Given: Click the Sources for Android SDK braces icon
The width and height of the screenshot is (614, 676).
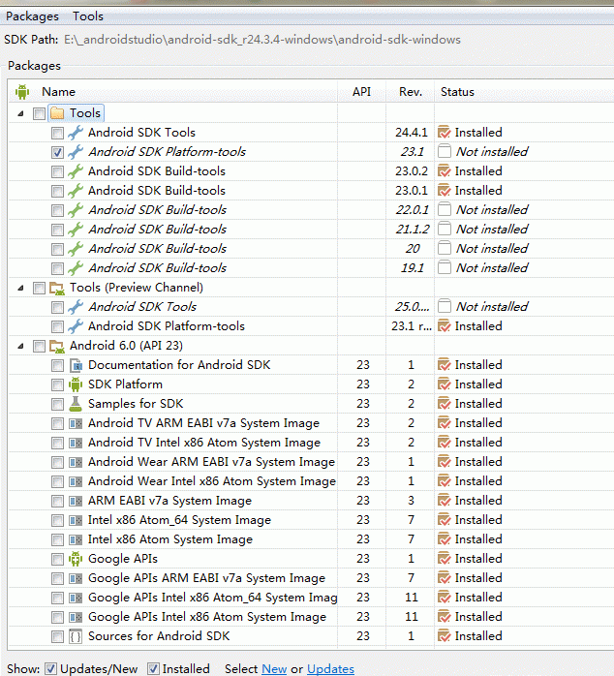Looking at the screenshot, I should pos(76,636).
